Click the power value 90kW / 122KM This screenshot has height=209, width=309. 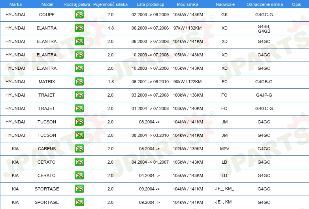point(188,82)
